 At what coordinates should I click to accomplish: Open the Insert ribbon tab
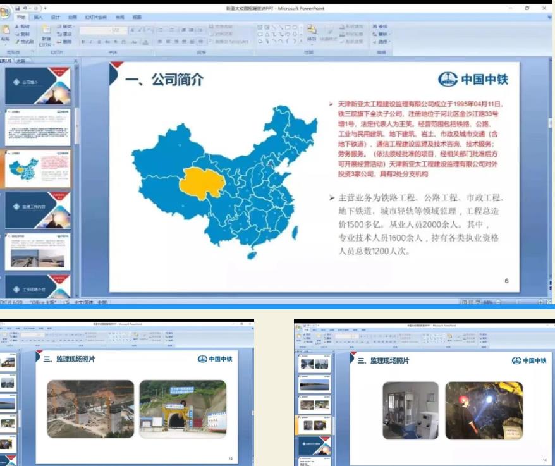click(x=38, y=17)
